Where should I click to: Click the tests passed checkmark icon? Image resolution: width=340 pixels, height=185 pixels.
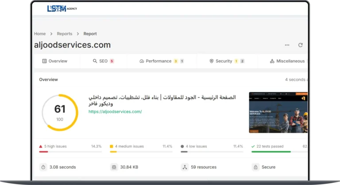pyautogui.click(x=253, y=146)
